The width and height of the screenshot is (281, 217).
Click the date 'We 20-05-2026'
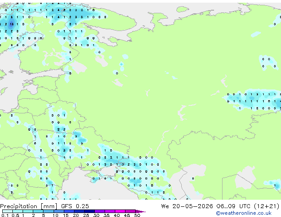tap(187, 206)
